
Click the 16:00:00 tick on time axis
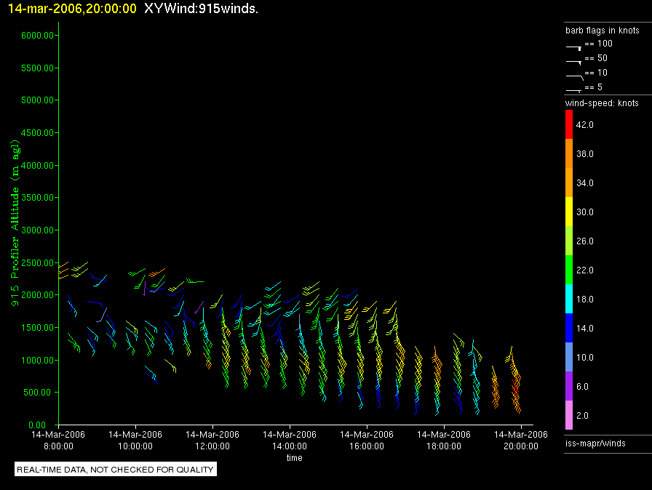pos(367,440)
